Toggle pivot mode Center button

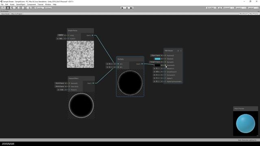click(39, 8)
